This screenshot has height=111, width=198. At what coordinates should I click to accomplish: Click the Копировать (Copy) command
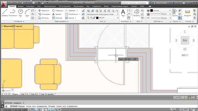pyautogui.click(x=44, y=14)
